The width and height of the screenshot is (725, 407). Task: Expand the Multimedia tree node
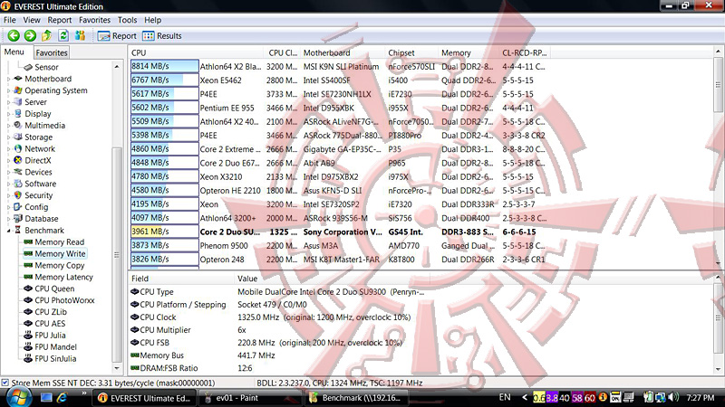coord(8,126)
